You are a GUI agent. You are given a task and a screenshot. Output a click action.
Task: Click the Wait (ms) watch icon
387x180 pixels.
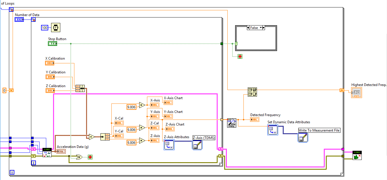click(x=56, y=28)
